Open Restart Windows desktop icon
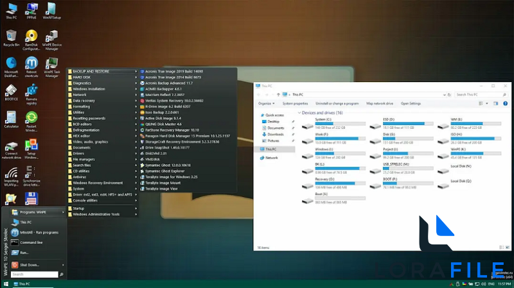Image resolution: width=514 pixels, height=288 pixels. tap(31, 121)
